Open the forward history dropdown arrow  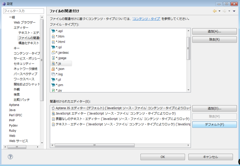[229, 11]
